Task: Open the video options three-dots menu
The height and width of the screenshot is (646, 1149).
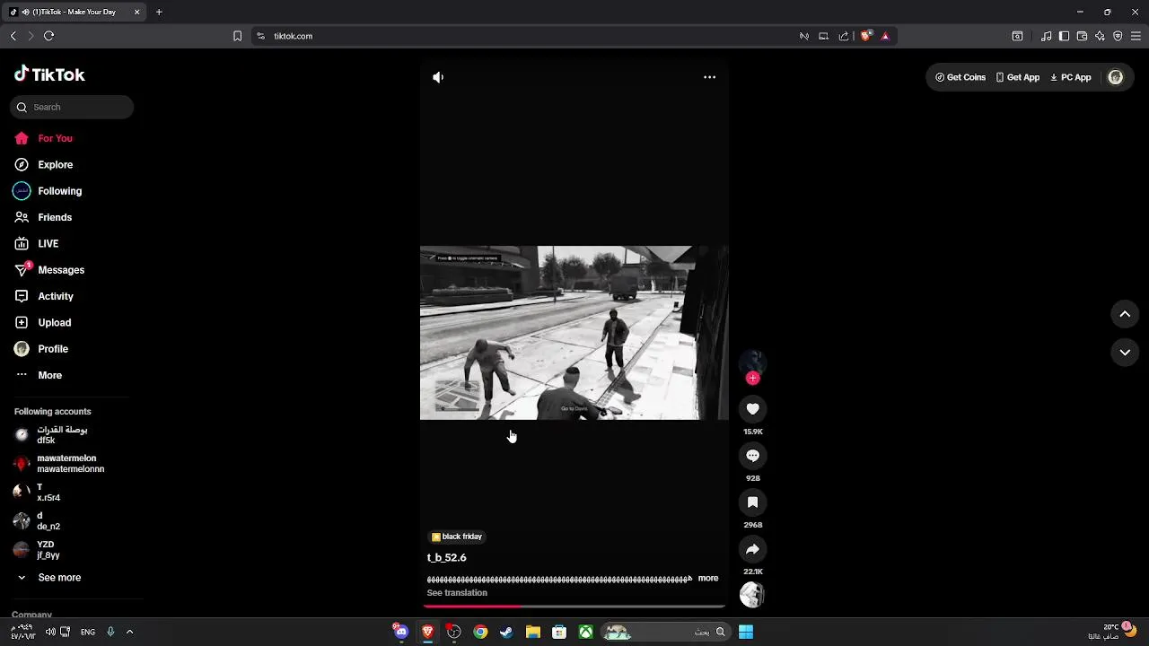Action: 709,77
